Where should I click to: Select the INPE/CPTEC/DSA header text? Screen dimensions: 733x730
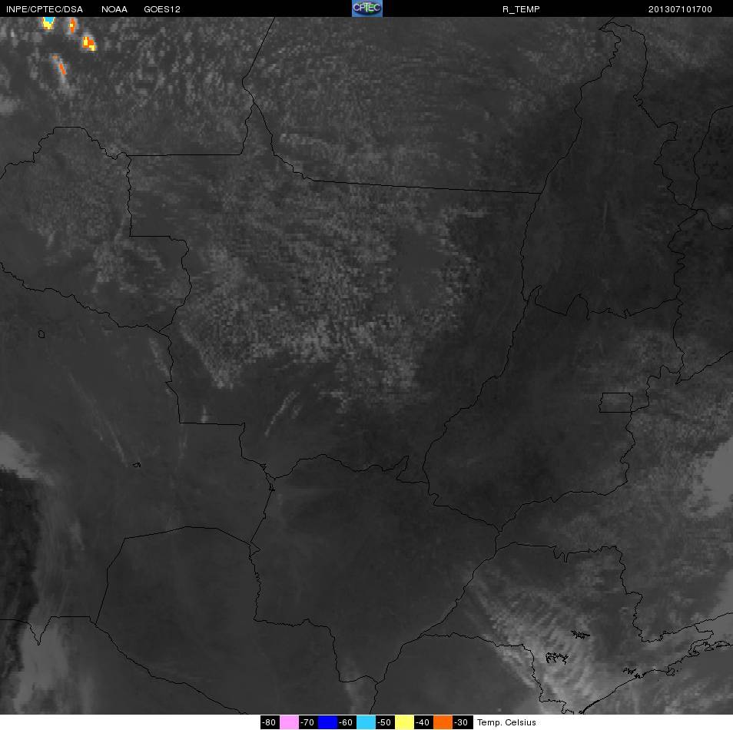pyautogui.click(x=45, y=9)
